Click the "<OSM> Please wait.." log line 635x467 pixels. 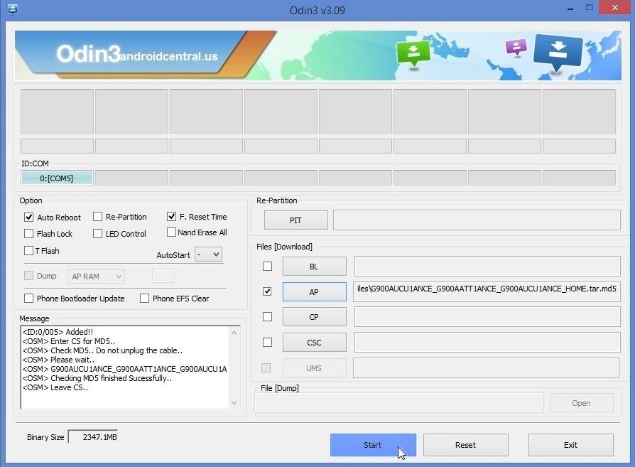[58, 360]
